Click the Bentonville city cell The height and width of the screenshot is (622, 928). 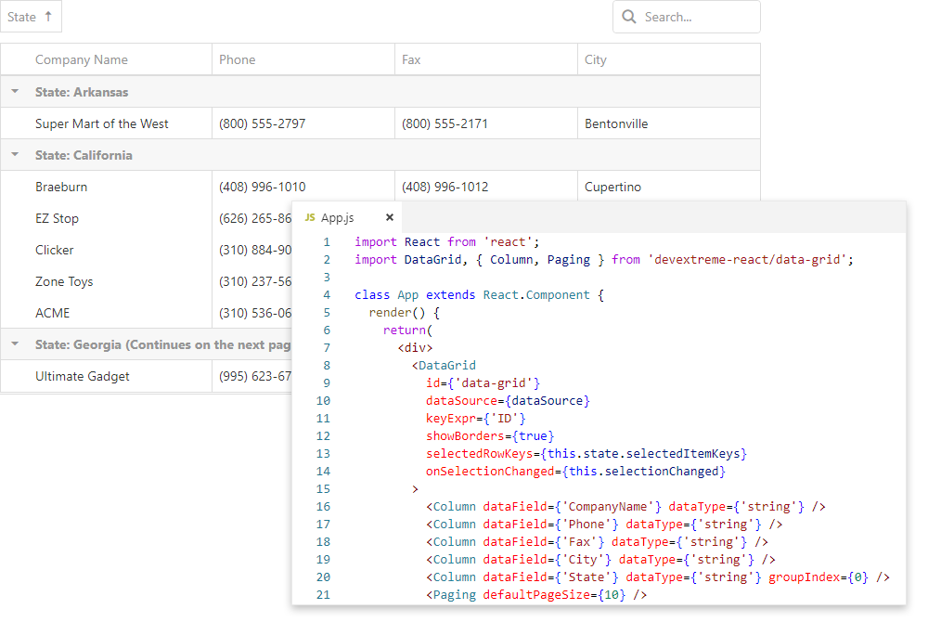pyautogui.click(x=616, y=123)
